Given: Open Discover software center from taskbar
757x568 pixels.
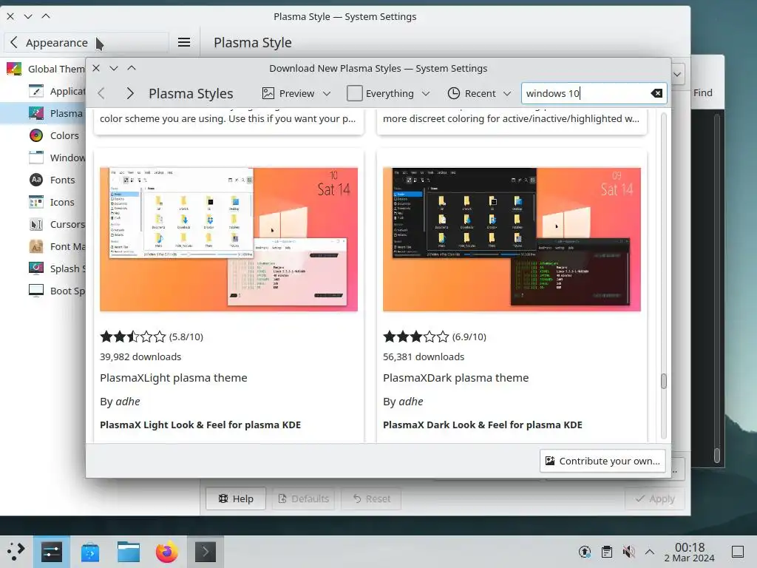Looking at the screenshot, I should pyautogui.click(x=90, y=552).
